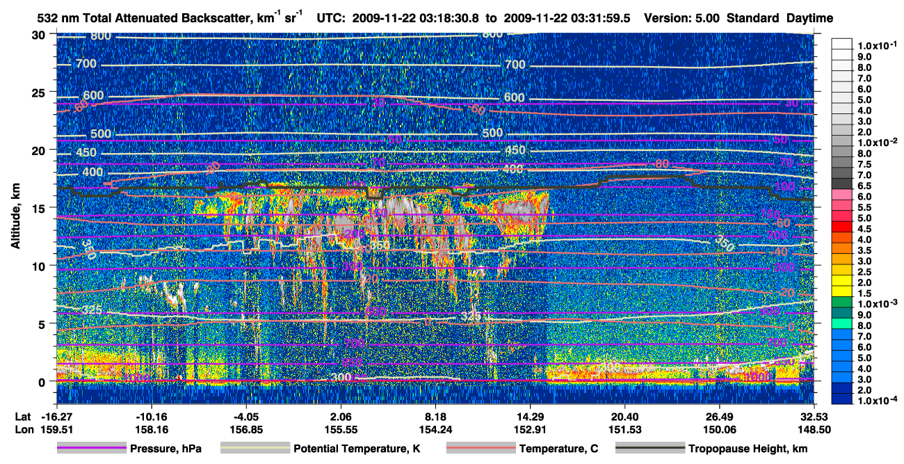Select the 'Temperature, C' legend label

[559, 449]
